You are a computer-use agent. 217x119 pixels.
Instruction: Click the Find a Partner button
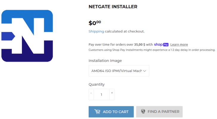[159, 112]
